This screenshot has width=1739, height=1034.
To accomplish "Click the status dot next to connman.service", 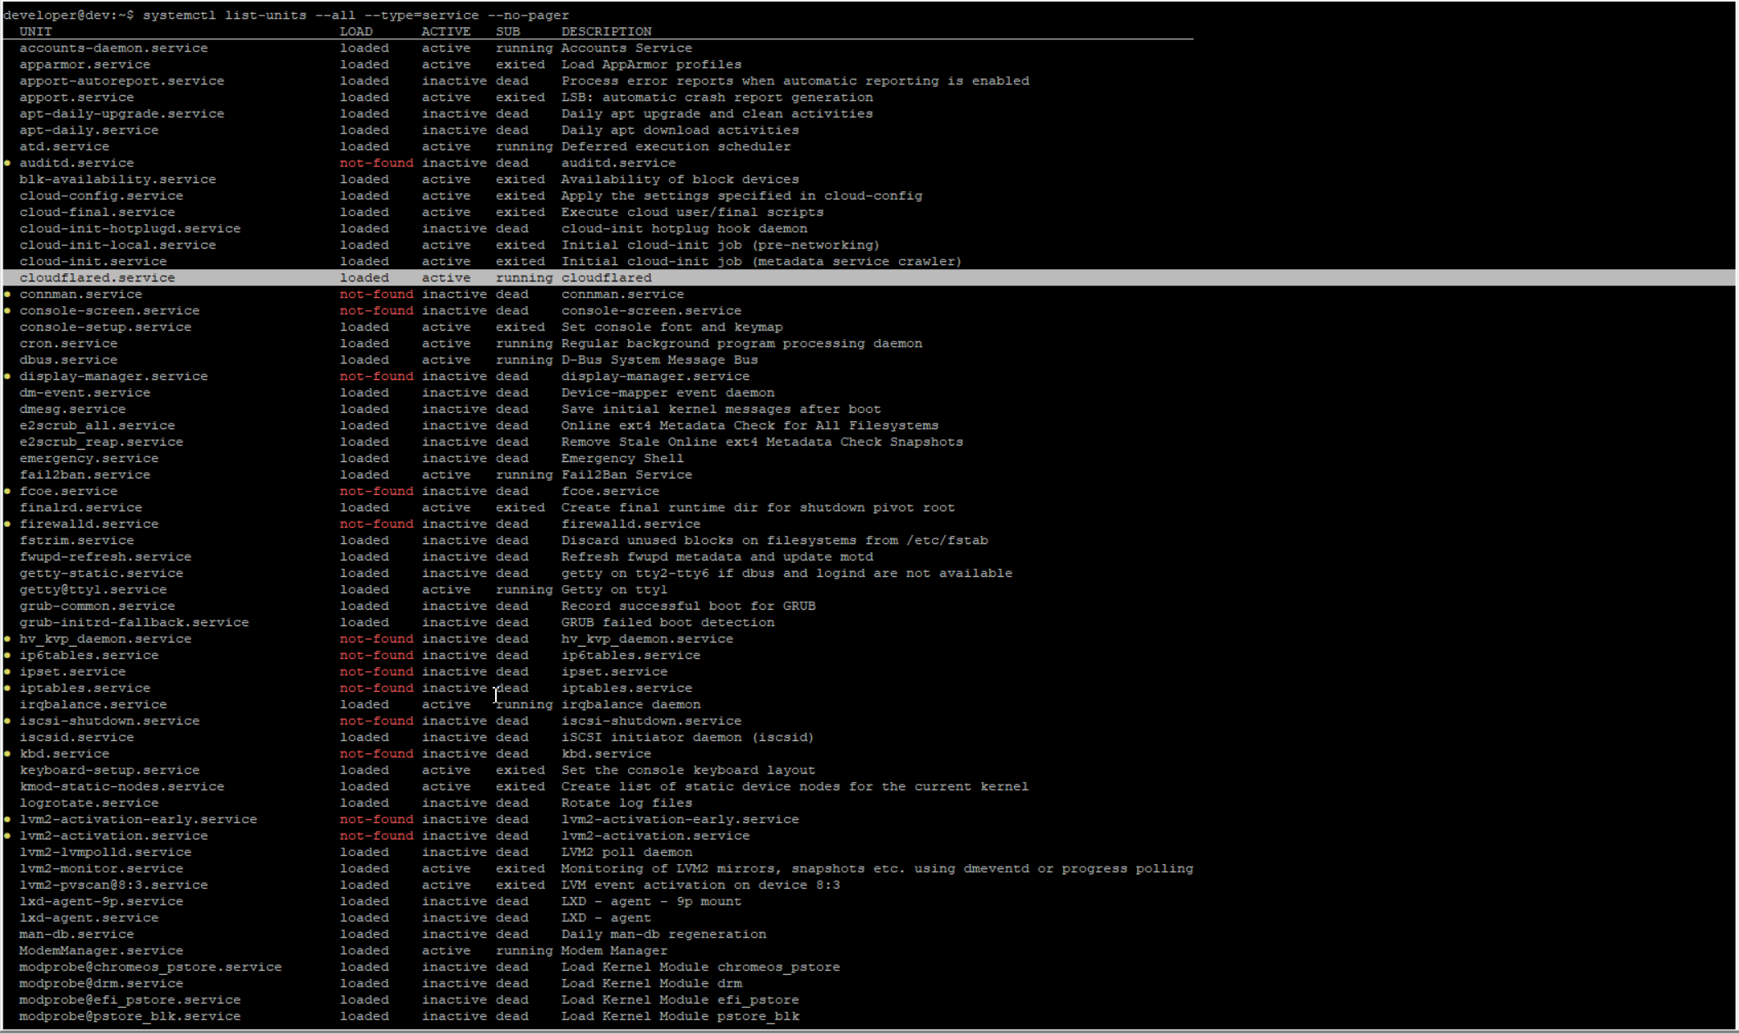I will (7, 295).
